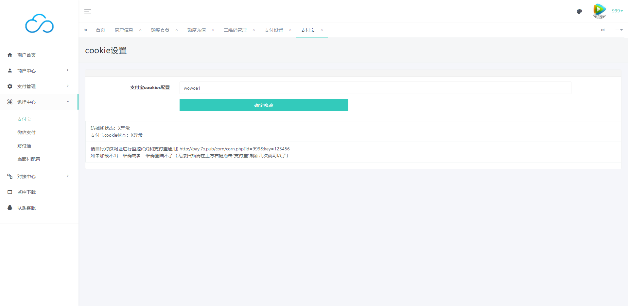Screen dimensions: 628x306
Task: Click the hamburger menu collapse icon
Action: (88, 11)
